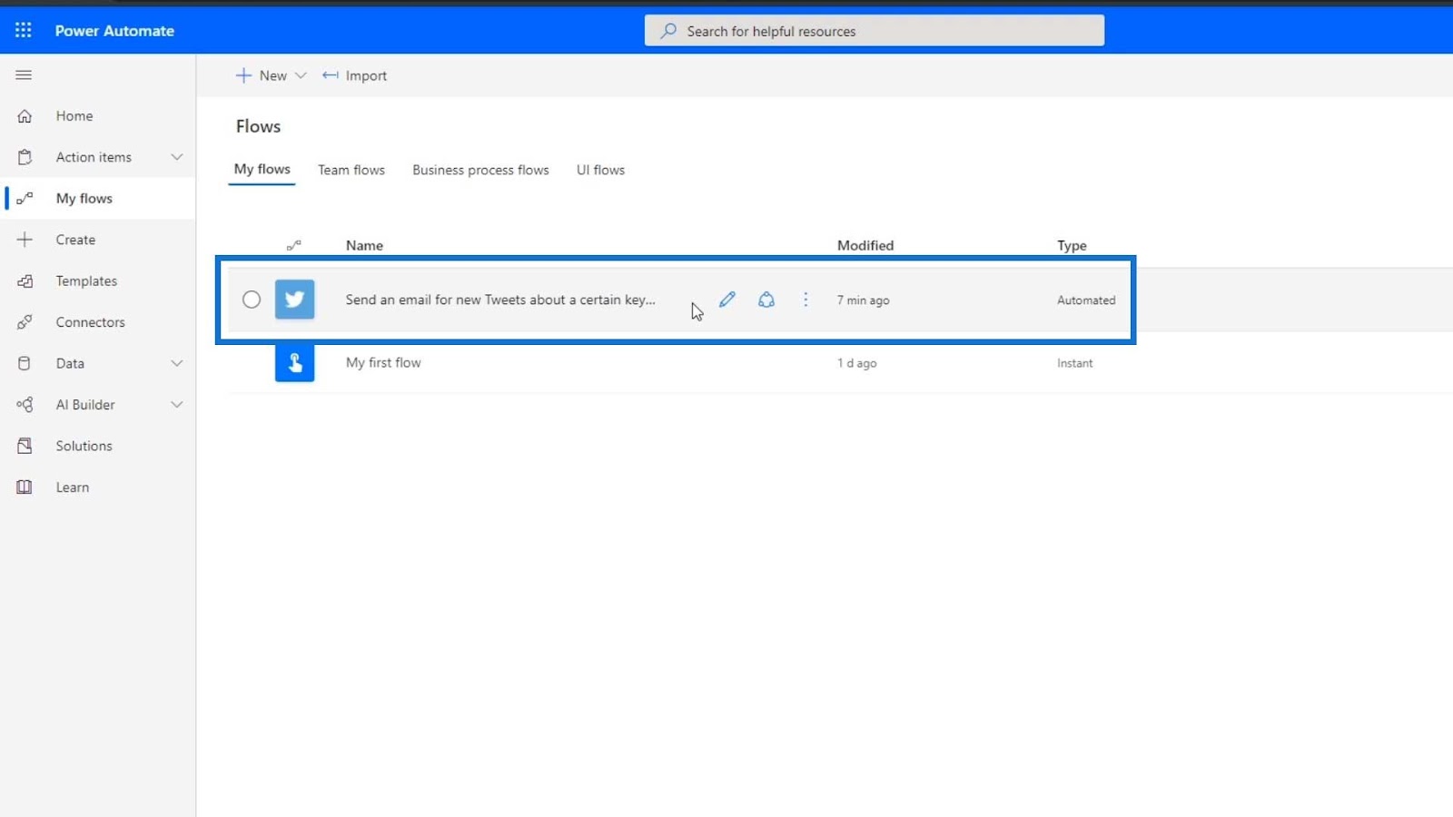Click the Solutions icon in sidebar
Image resolution: width=1453 pixels, height=817 pixels.
pos(25,447)
